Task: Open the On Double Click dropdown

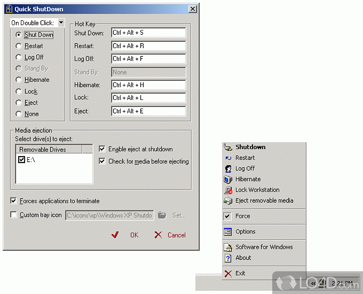Action: pos(61,22)
